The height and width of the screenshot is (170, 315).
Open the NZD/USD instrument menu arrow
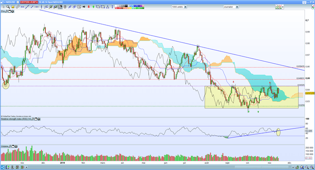click(5, 2)
